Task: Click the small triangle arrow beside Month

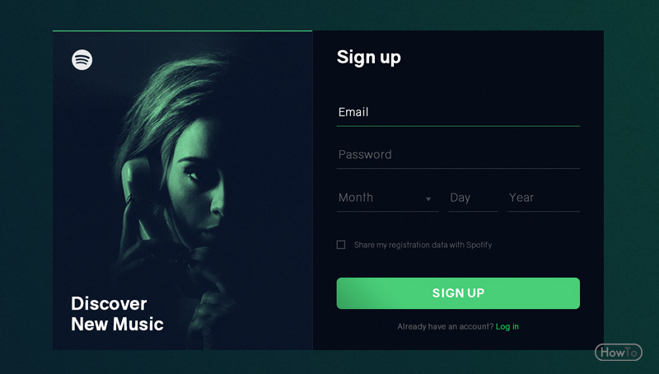Action: [428, 199]
